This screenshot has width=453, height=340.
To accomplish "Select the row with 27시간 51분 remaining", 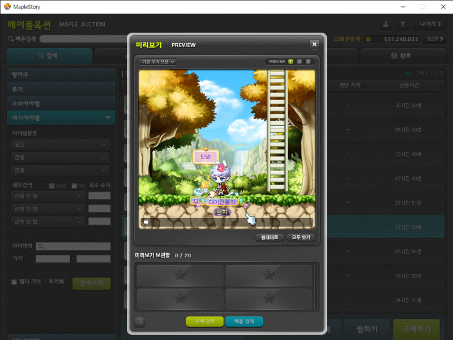I will tap(386, 202).
